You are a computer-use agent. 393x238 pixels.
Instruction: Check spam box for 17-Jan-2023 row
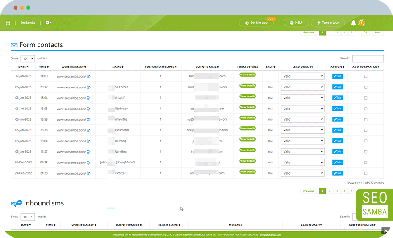(366, 76)
